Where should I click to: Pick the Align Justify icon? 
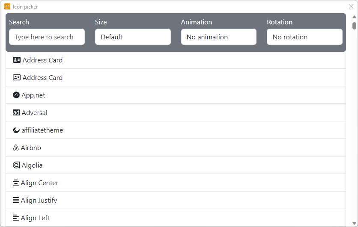pos(16,200)
